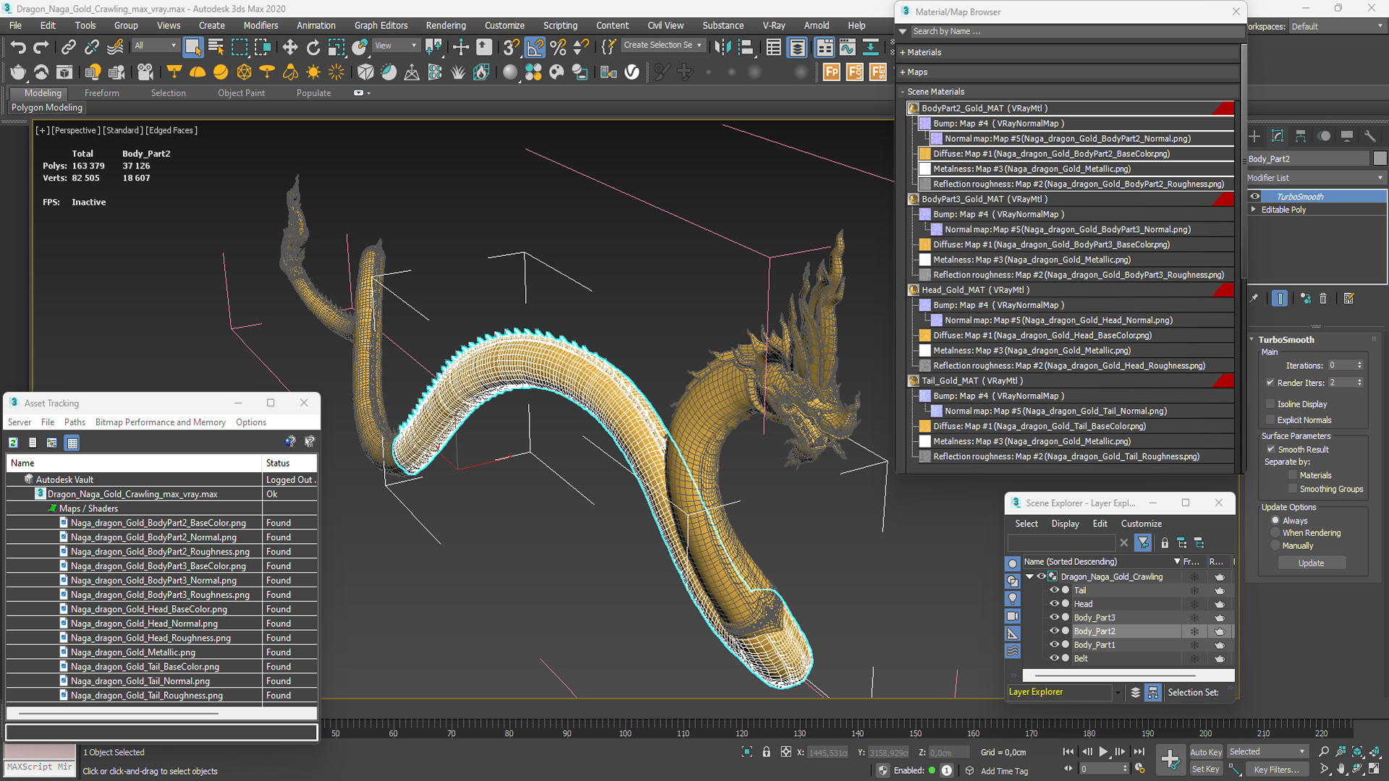Click the Redo arrow in main toolbar
1389x781 pixels.
pyautogui.click(x=41, y=48)
